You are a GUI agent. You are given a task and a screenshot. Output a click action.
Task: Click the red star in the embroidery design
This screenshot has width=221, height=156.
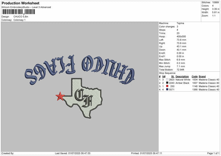(x=60, y=96)
